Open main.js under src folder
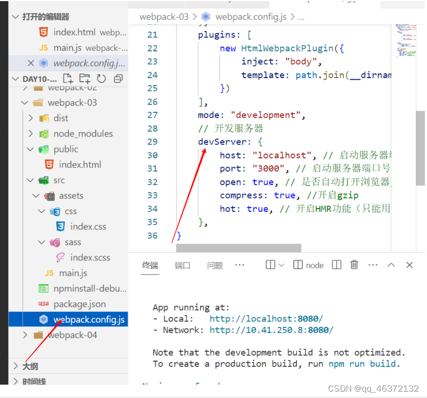The width and height of the screenshot is (427, 398). coord(73,273)
